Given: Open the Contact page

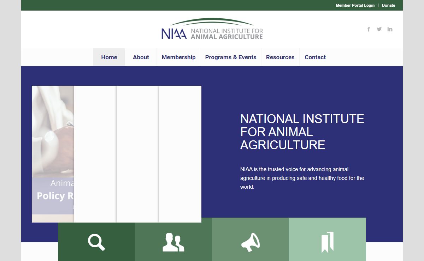Looking at the screenshot, I should pos(315,57).
